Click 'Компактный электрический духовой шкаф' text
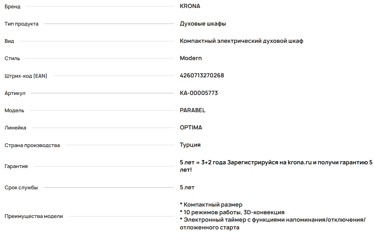 (x=241, y=41)
